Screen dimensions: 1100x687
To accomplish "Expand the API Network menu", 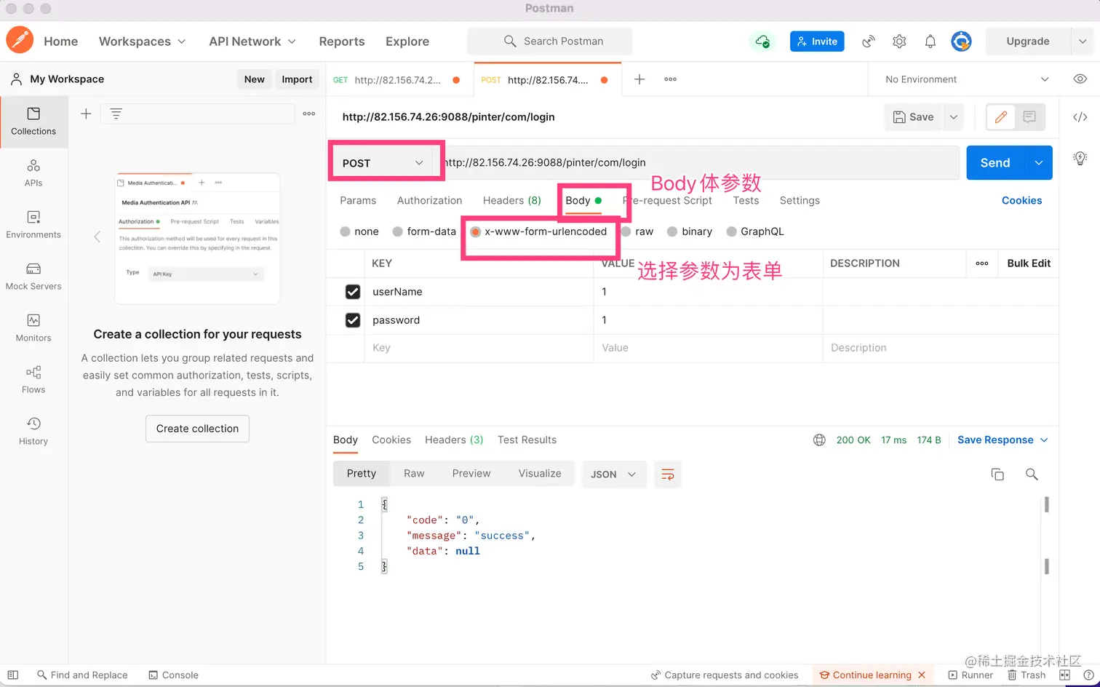I will 252,41.
